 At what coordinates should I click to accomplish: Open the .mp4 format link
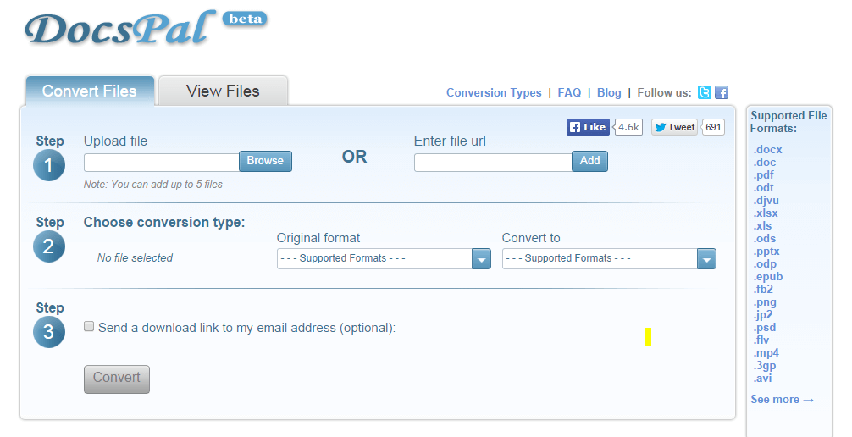tap(766, 353)
